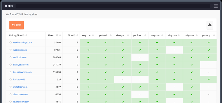Sort by the petfood column arrows
Screen dimensions: 222x103
click(x=111, y=35)
